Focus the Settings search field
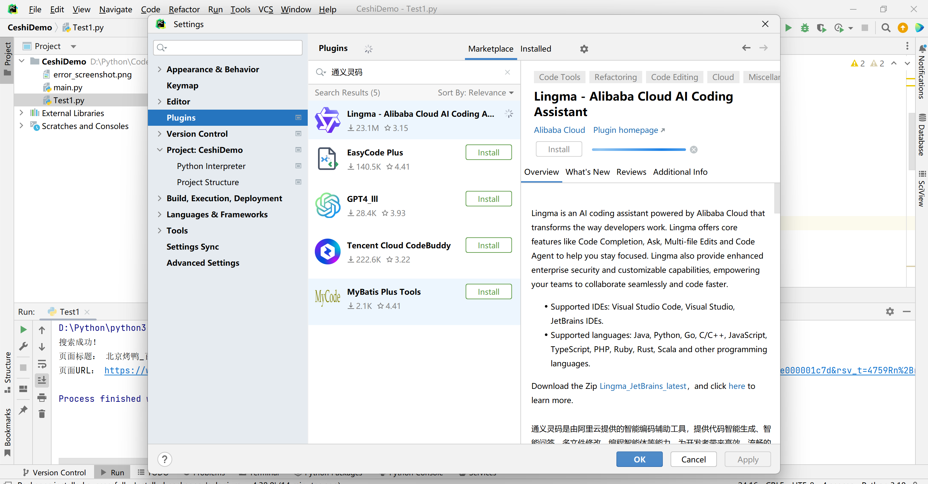Screen dimensions: 928x484 point(228,48)
